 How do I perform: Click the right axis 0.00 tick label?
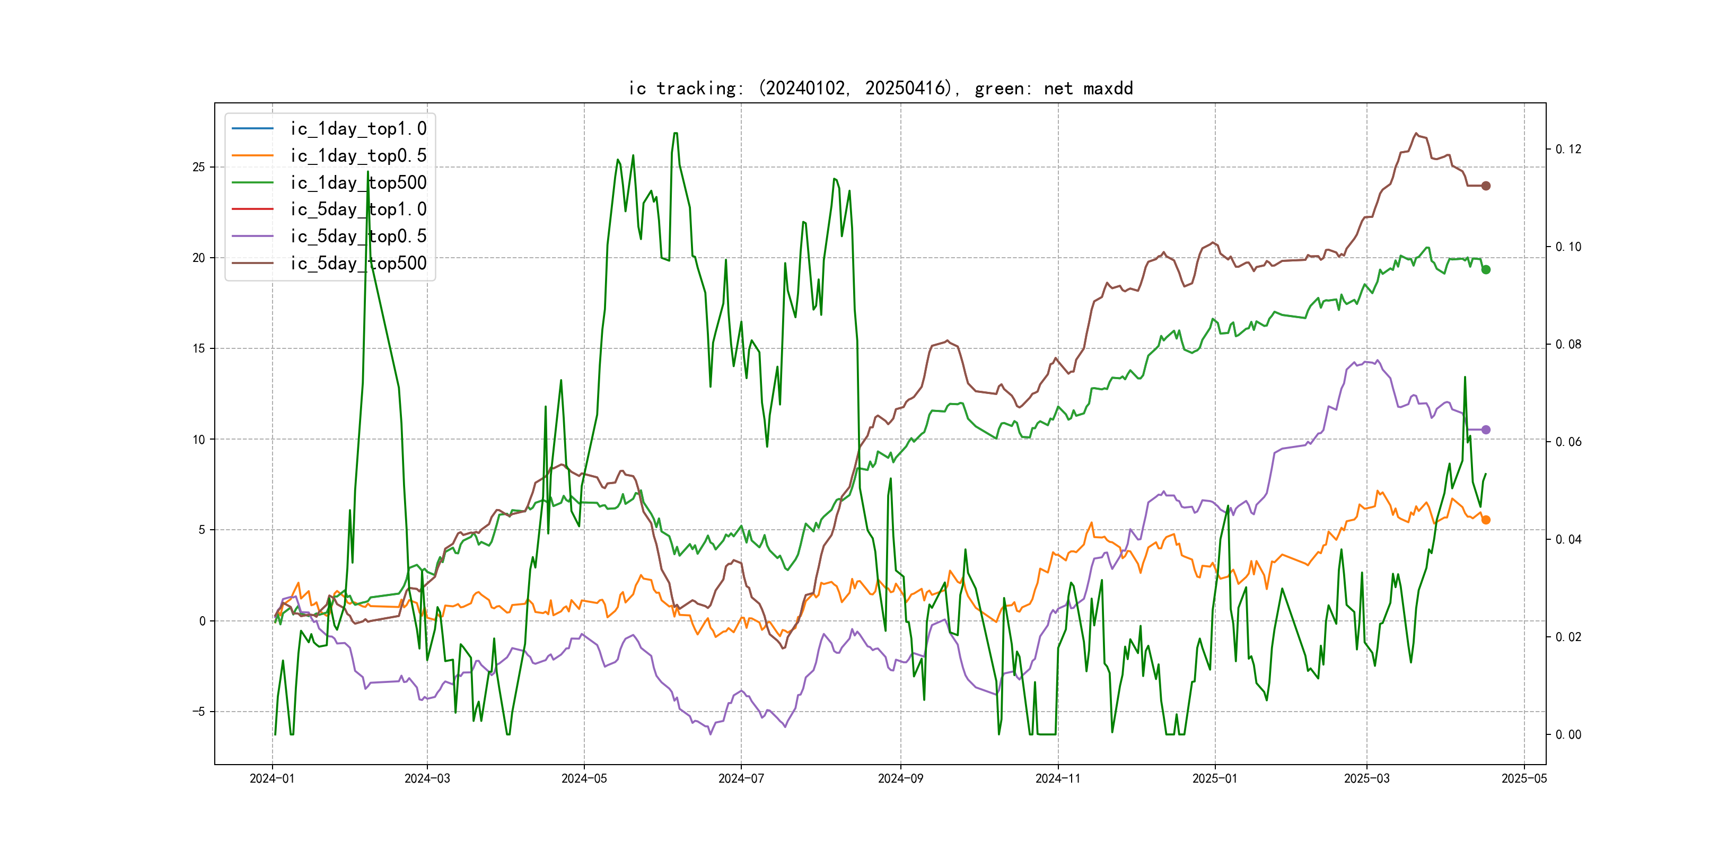coord(1568,734)
